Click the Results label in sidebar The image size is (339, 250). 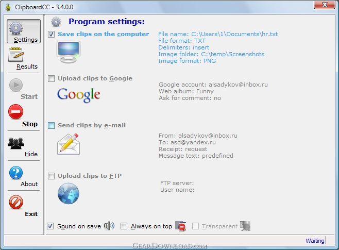pos(27,66)
